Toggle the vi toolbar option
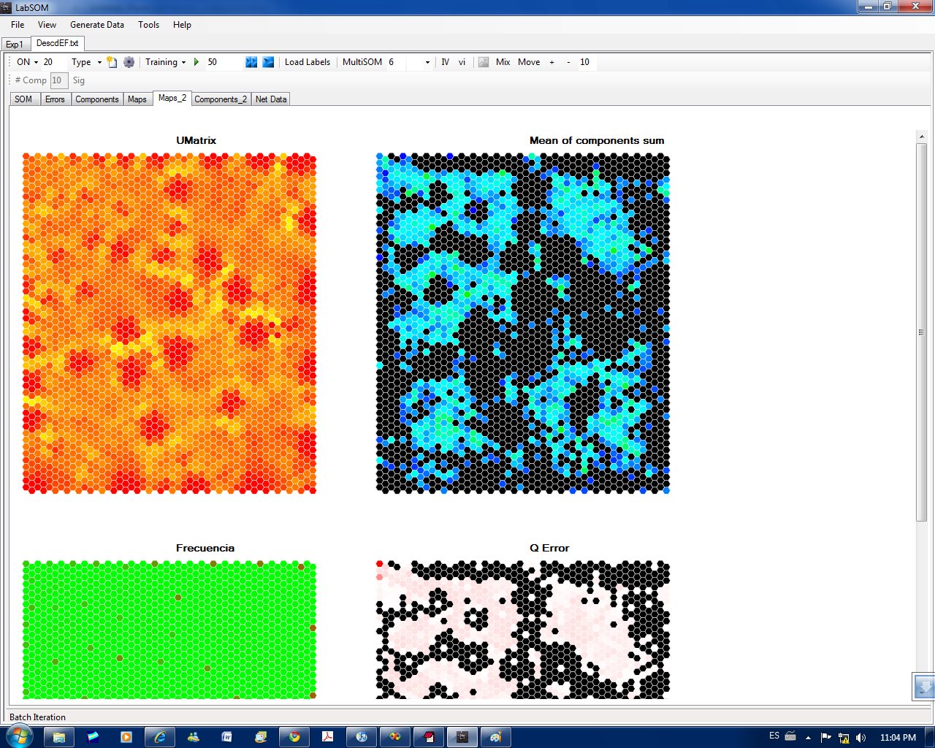 (x=462, y=62)
